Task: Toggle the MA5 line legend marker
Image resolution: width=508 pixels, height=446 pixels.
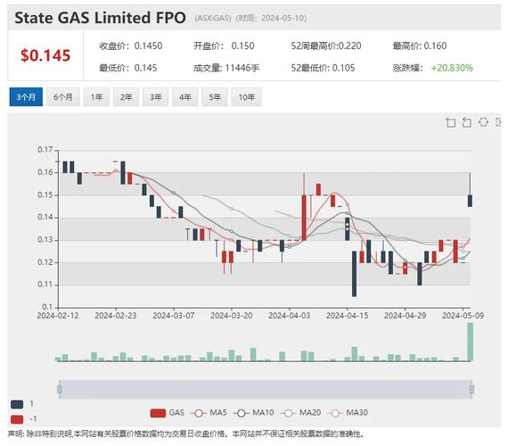Action: pos(199,413)
